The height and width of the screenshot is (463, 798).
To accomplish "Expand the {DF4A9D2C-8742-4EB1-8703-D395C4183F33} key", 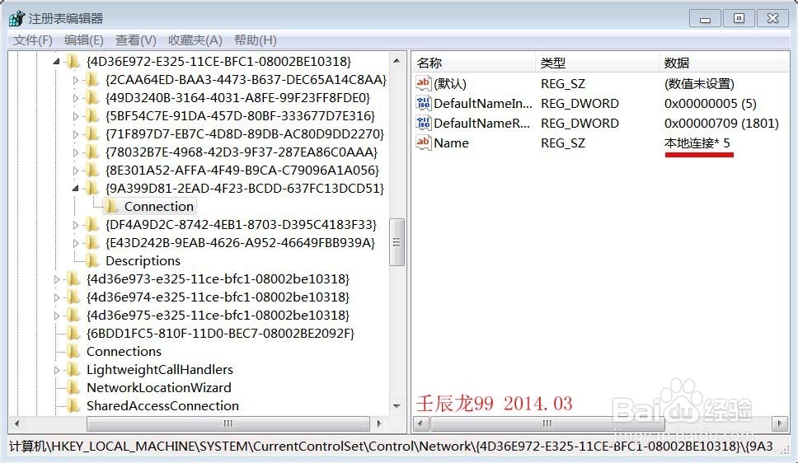I will (x=75, y=225).
